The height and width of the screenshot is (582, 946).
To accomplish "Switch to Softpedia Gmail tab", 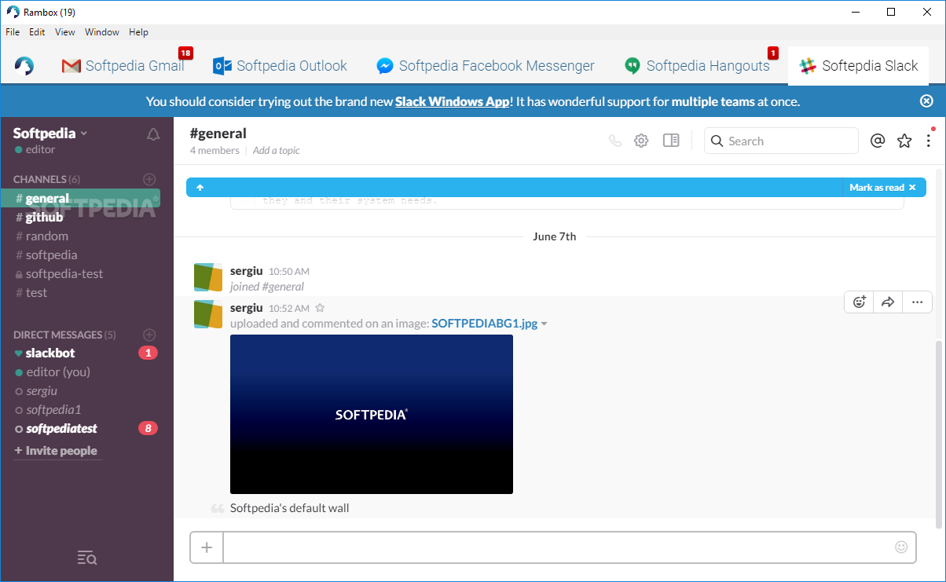I will tap(123, 66).
